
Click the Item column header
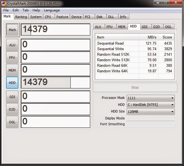(117, 37)
